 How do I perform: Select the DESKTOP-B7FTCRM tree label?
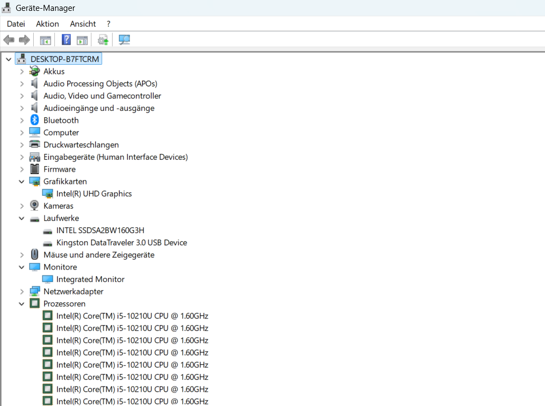[65, 59]
